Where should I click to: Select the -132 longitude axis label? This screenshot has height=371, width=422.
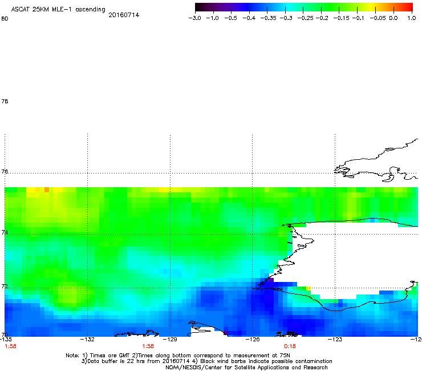[x=87, y=339]
